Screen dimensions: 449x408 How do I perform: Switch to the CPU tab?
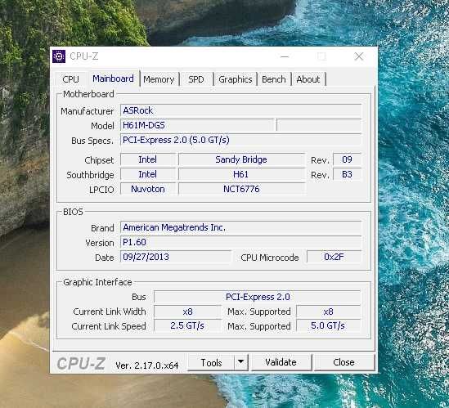pos(70,79)
